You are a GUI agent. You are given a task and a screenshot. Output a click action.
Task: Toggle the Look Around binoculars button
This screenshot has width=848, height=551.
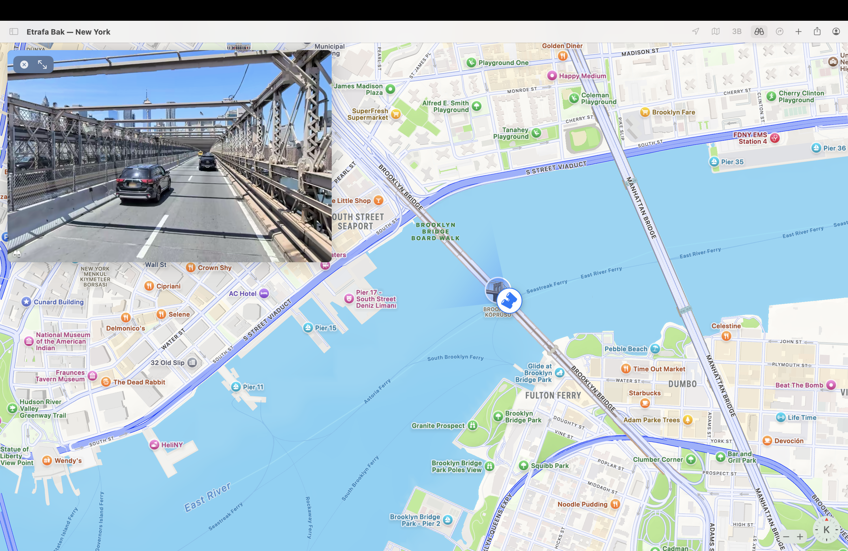(x=759, y=32)
